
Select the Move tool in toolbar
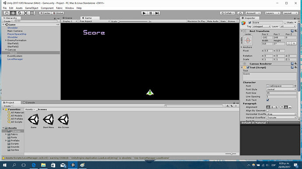pyautogui.click(x=13, y=13)
